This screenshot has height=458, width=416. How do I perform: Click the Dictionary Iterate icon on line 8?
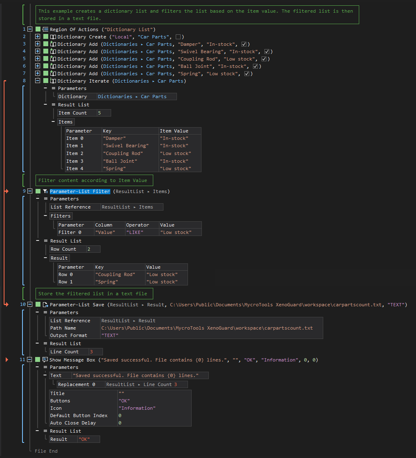pyautogui.click(x=53, y=81)
